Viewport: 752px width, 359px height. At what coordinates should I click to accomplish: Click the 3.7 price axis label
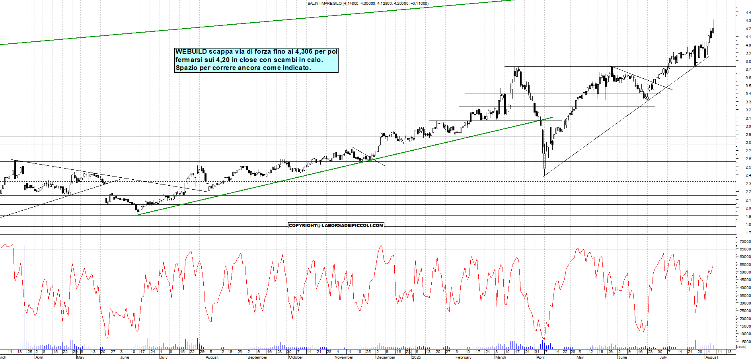pyautogui.click(x=748, y=70)
